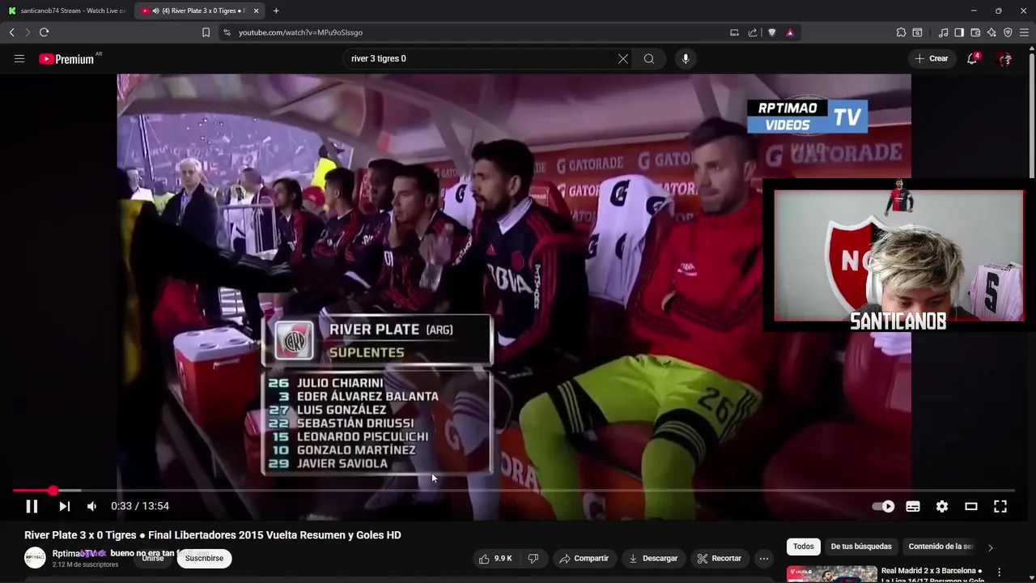Install app icon in the address bar
The image size is (1036, 583).
pyautogui.click(x=734, y=32)
